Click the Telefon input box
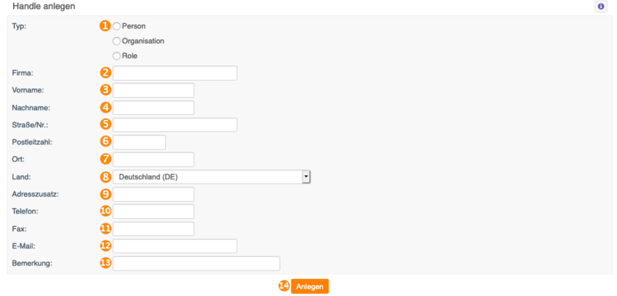This screenshot has width=617, height=296. (x=153, y=211)
